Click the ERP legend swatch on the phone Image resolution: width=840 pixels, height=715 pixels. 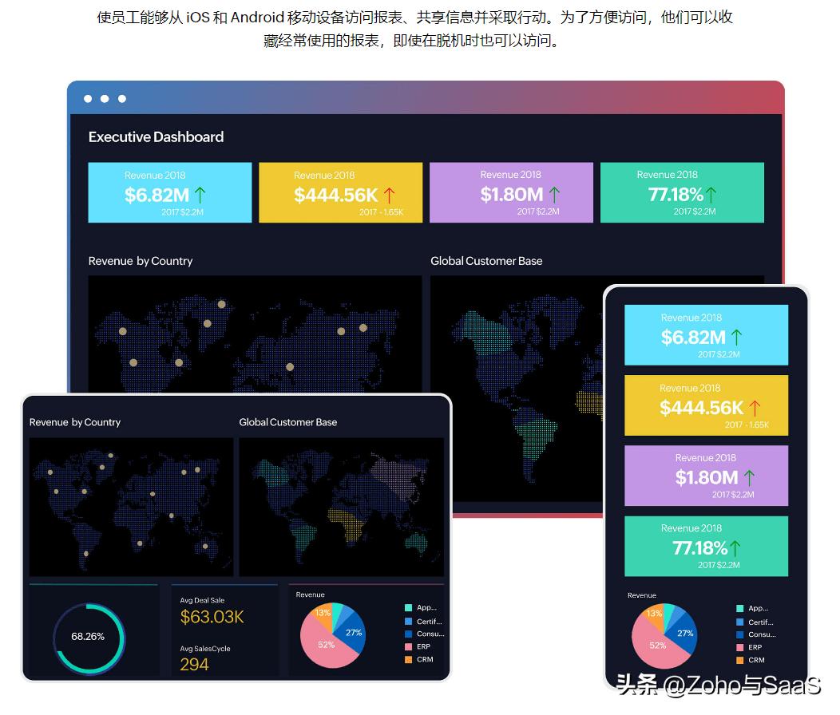click(x=740, y=647)
